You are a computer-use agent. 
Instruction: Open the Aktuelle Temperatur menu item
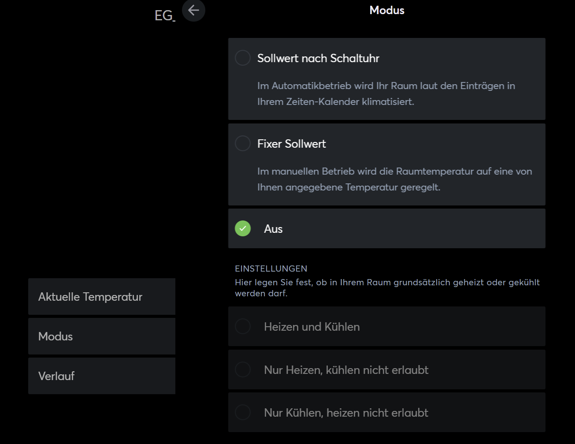tap(102, 297)
